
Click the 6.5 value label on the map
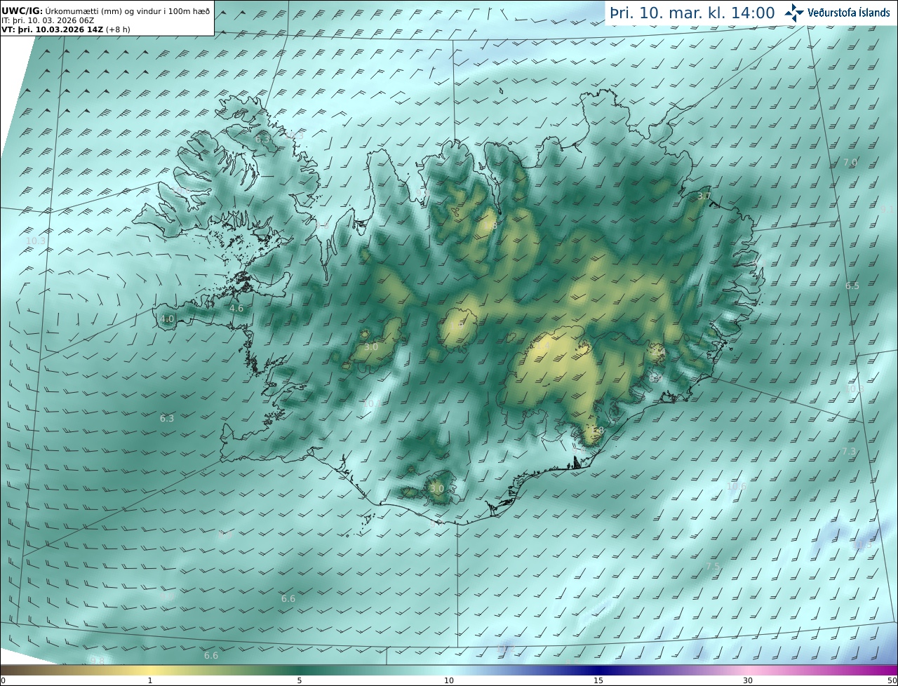[852, 285]
